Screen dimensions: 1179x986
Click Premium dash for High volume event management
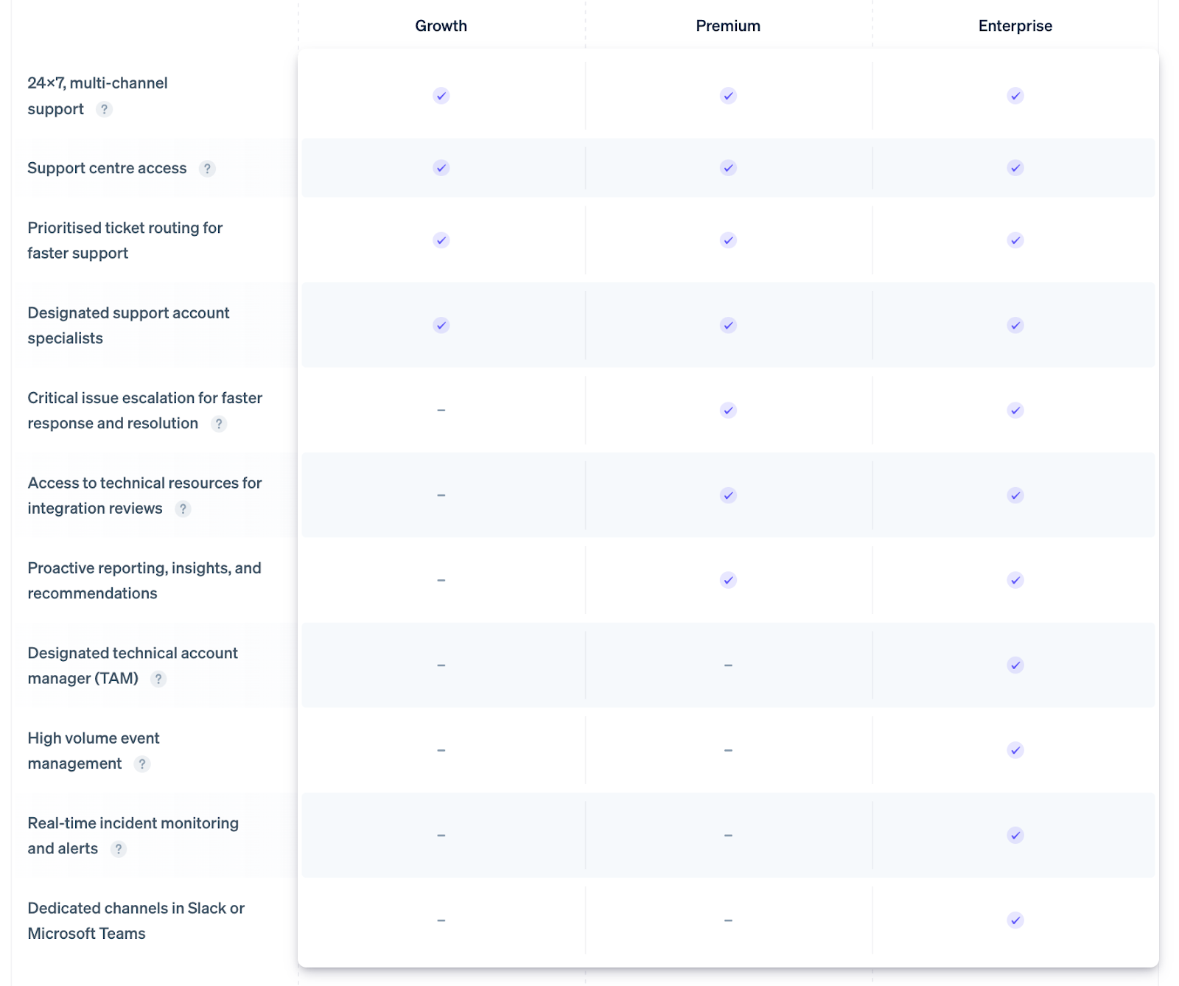coord(728,751)
